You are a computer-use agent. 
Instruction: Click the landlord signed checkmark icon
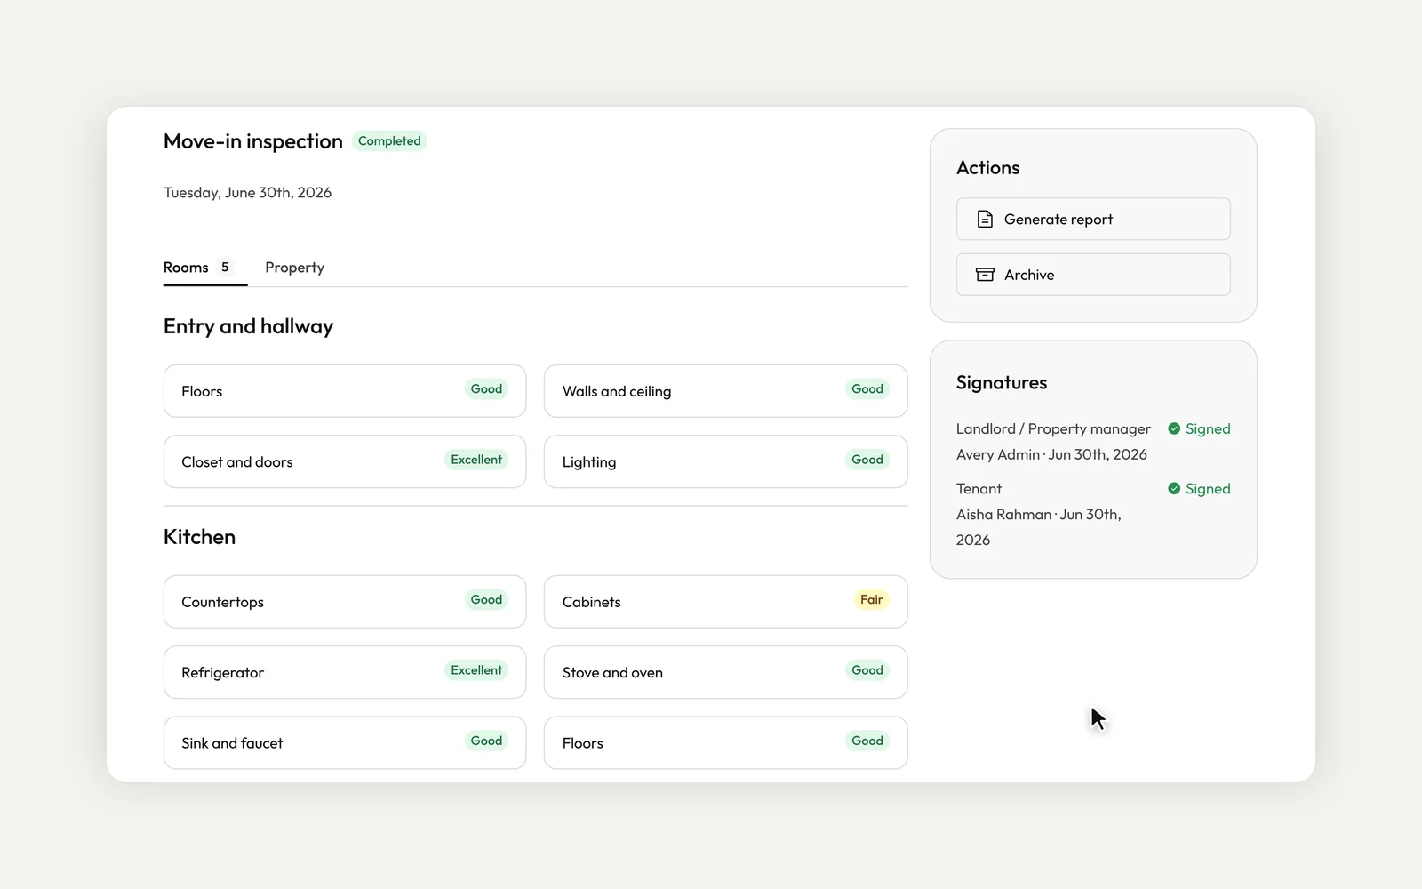coord(1174,428)
